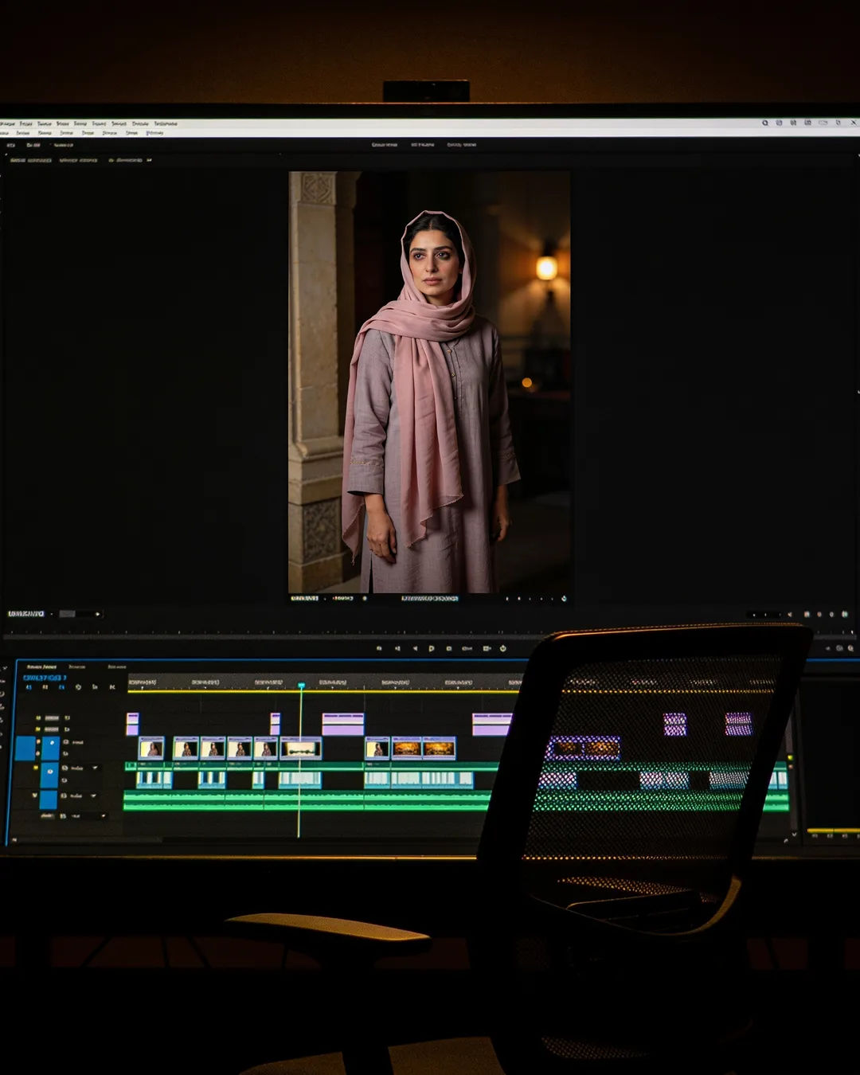Image resolution: width=860 pixels, height=1075 pixels.
Task: Switch to the second tab in the timeline panel
Action: click(77, 666)
